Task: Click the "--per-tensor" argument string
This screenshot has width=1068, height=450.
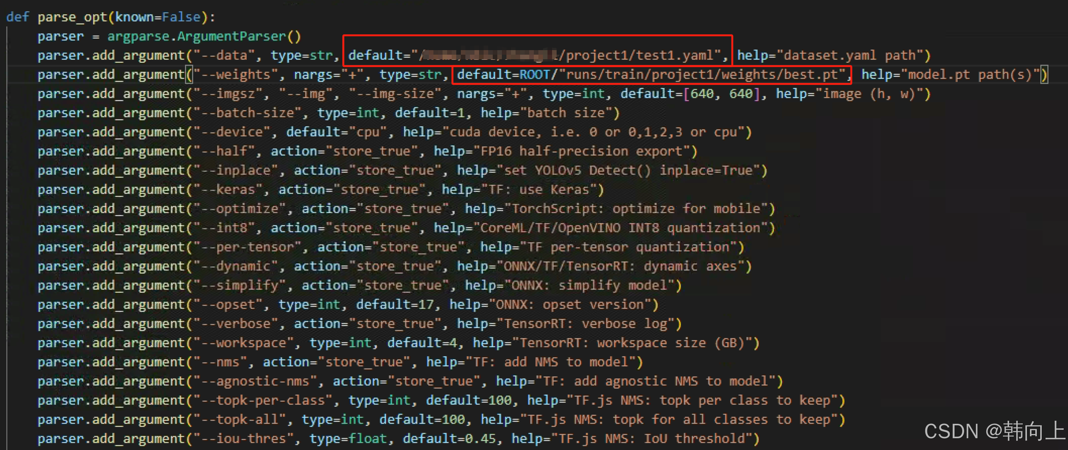Action: pos(248,247)
